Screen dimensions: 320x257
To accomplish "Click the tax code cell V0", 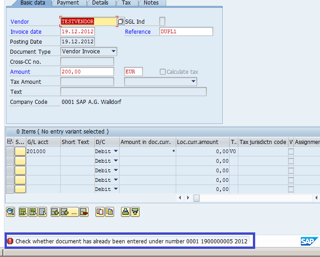I will tap(233, 151).
